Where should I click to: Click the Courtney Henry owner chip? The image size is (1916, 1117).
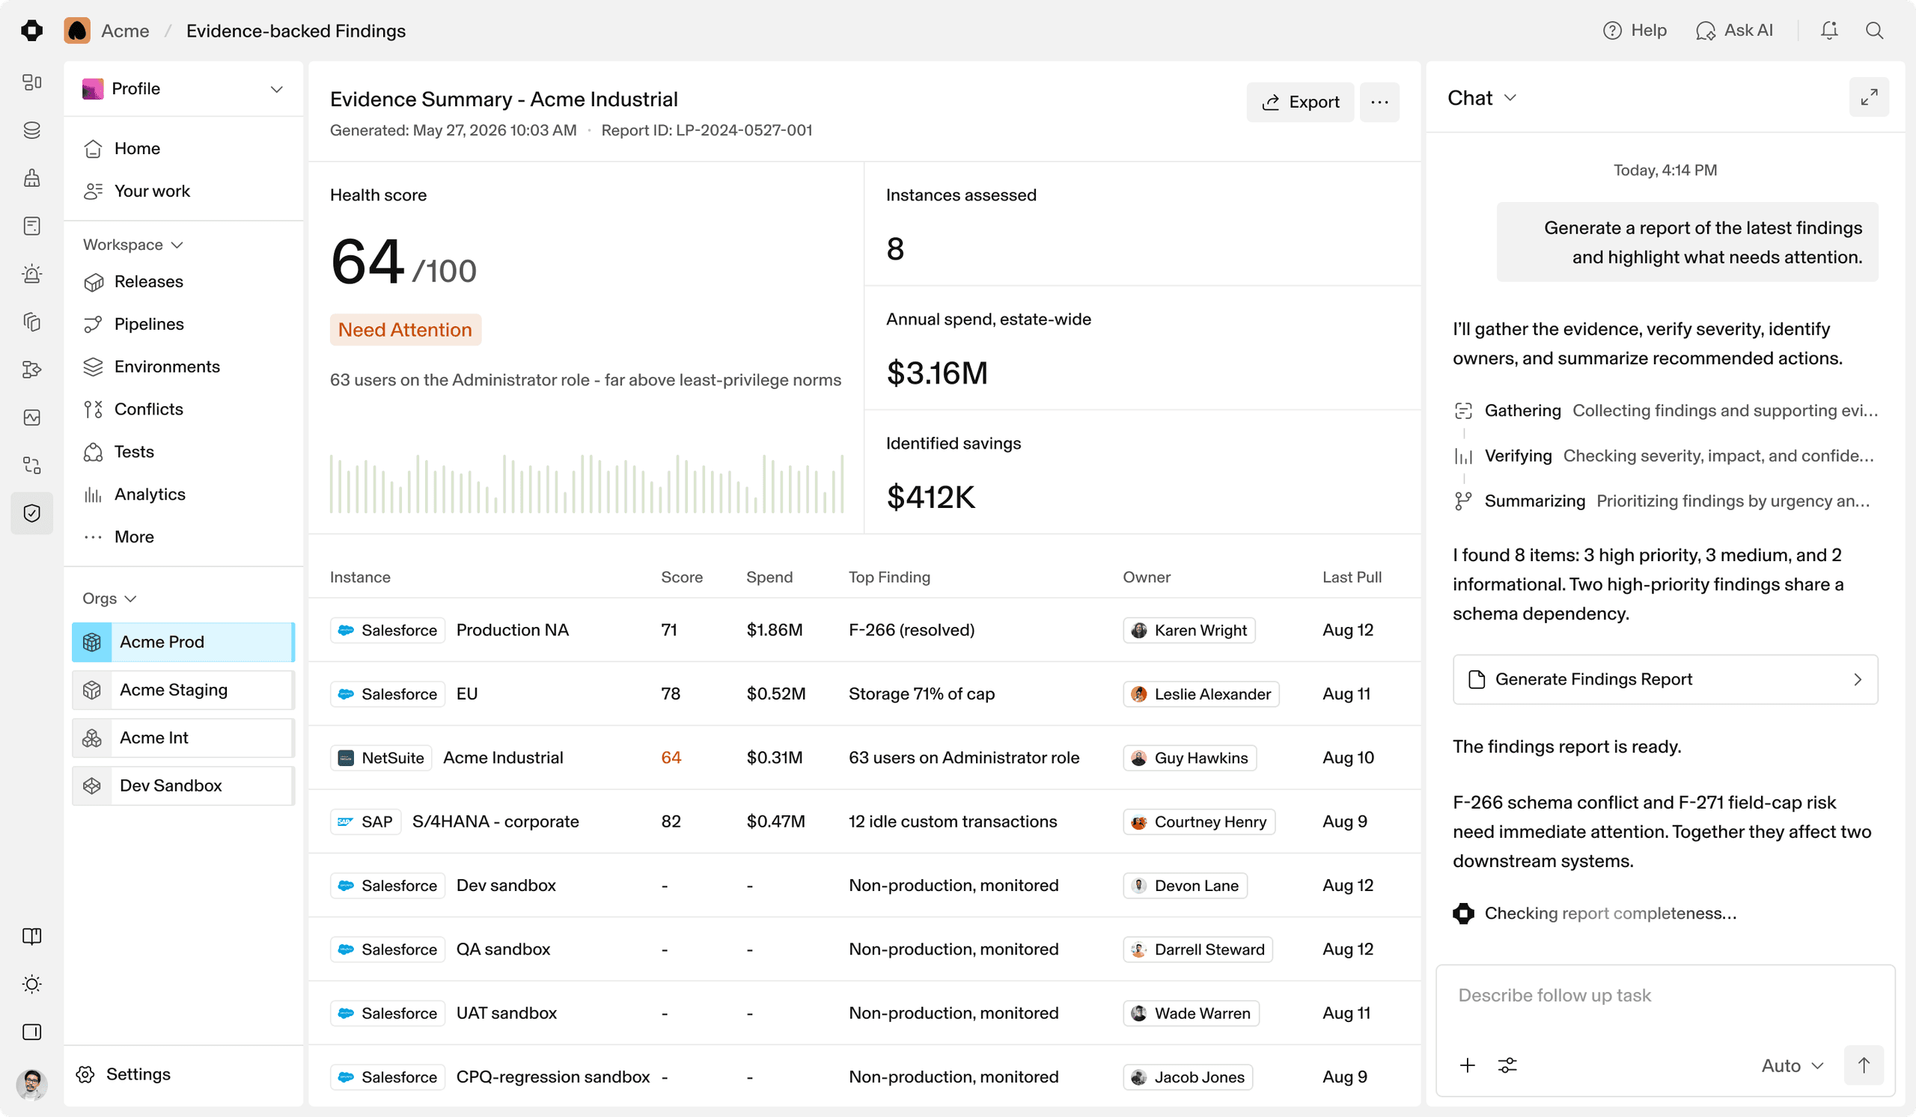(1199, 821)
